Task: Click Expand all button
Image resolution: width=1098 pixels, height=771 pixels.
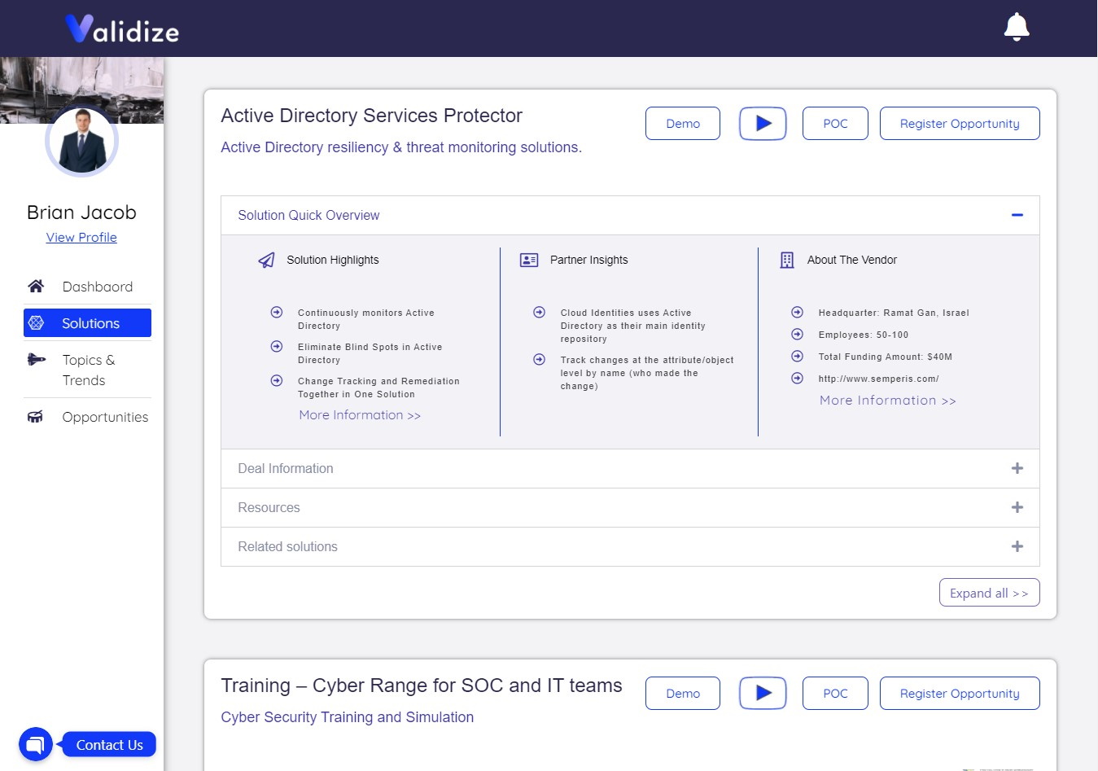Action: point(989,593)
